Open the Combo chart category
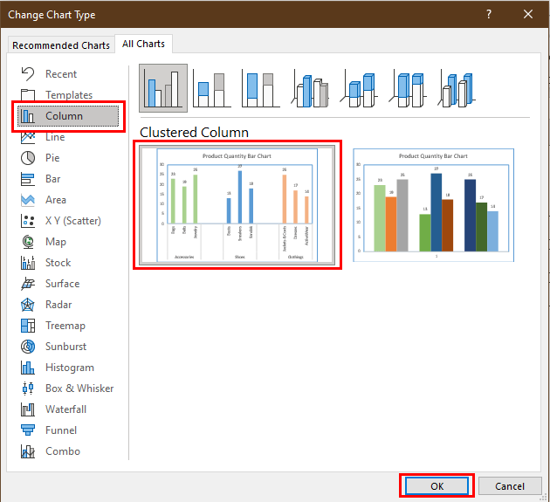Image resolution: width=550 pixels, height=502 pixels. (x=68, y=451)
